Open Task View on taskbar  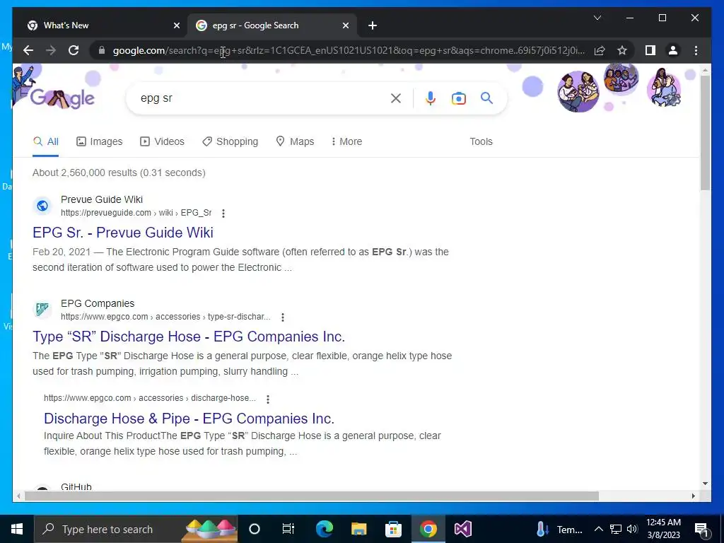click(288, 529)
